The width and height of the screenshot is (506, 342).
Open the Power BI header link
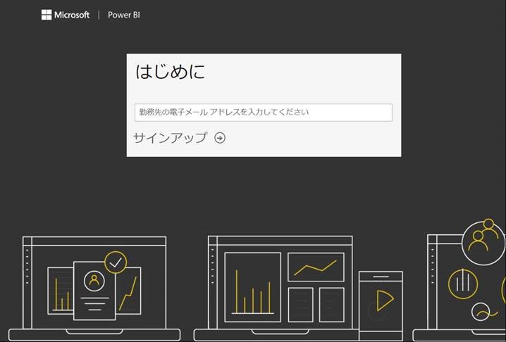point(124,15)
